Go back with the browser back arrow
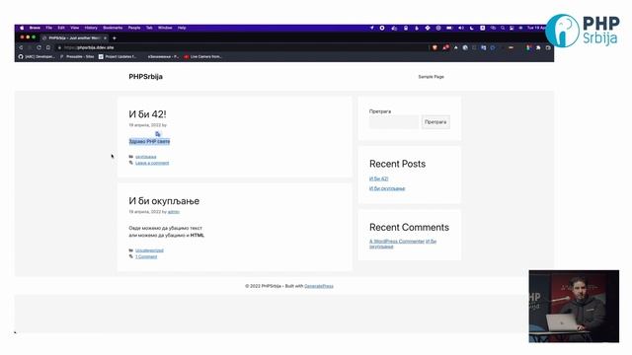 tap(21, 47)
